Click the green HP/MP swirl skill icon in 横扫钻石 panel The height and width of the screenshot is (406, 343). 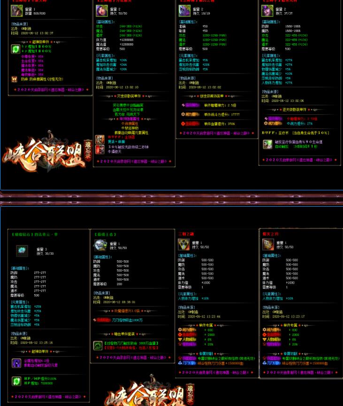[16, 381]
